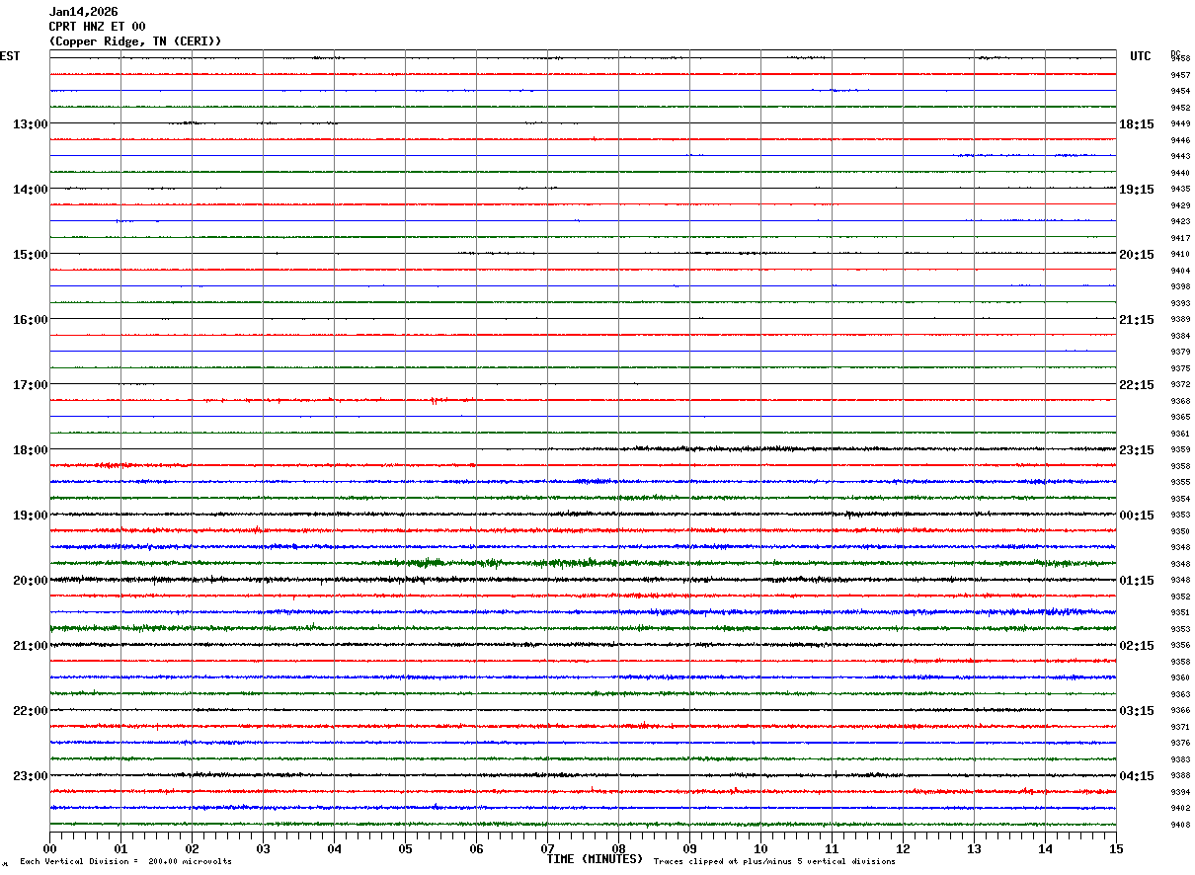The height and width of the screenshot is (875, 1195).
Task: Click DC offset value "9435"
Action: 1180,190
